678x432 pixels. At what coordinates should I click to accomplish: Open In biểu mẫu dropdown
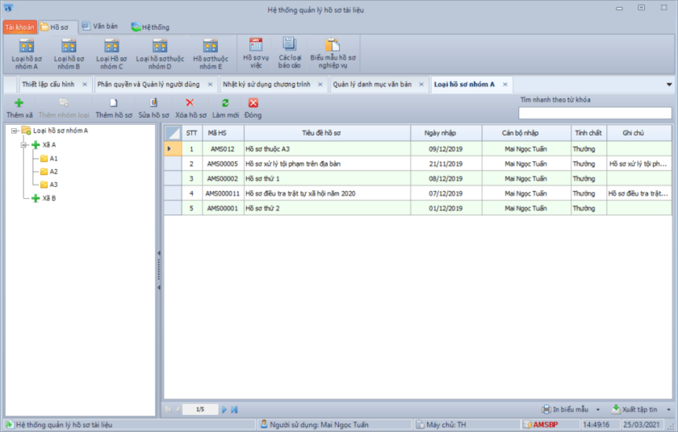pyautogui.click(x=571, y=409)
